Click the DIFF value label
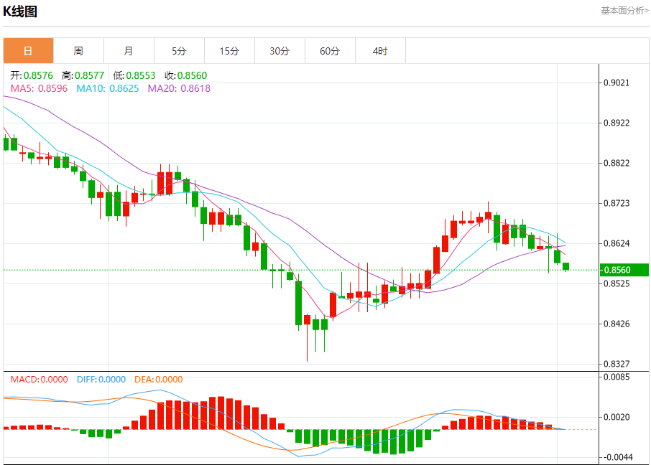Screen dimensions: 651x465 click(101, 380)
